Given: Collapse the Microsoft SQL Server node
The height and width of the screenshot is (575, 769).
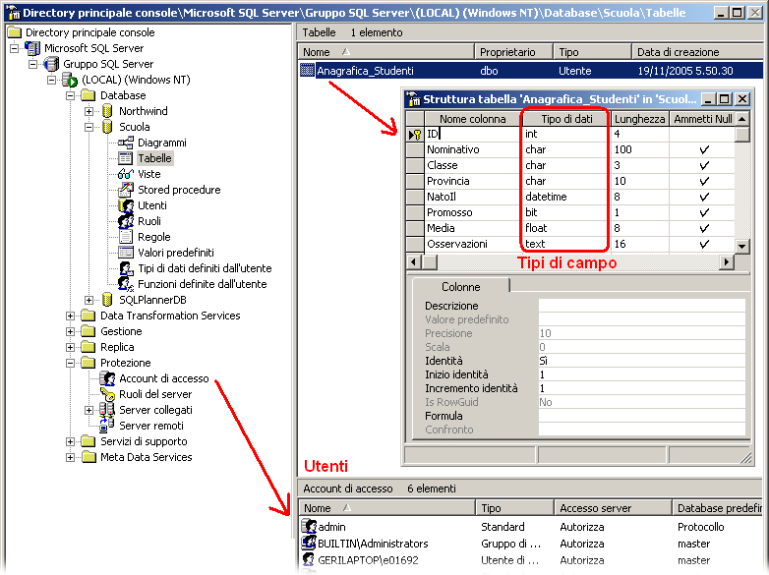Looking at the screenshot, I should 14,48.
